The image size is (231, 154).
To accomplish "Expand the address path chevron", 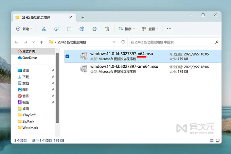I will [x=55, y=42].
